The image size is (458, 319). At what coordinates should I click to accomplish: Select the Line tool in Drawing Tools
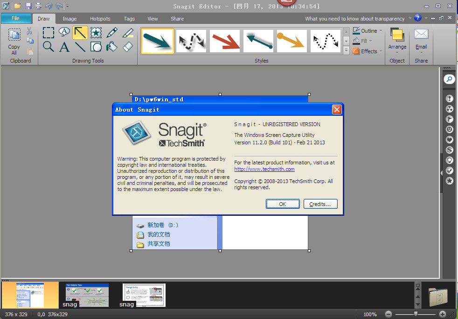pos(80,47)
